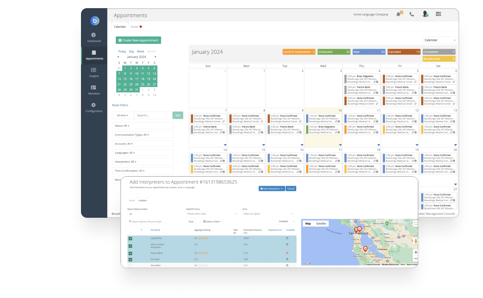Uncheck the Francis Barte interpreter row

point(130,253)
